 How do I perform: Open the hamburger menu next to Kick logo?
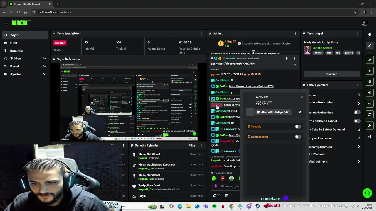click(6, 23)
